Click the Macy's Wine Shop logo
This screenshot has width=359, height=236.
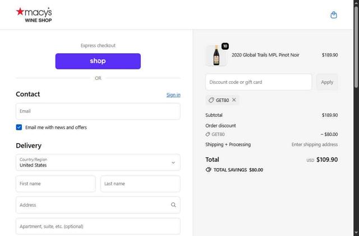(34, 15)
